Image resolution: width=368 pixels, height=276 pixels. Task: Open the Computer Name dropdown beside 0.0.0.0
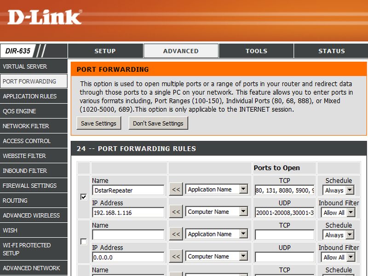(217, 256)
